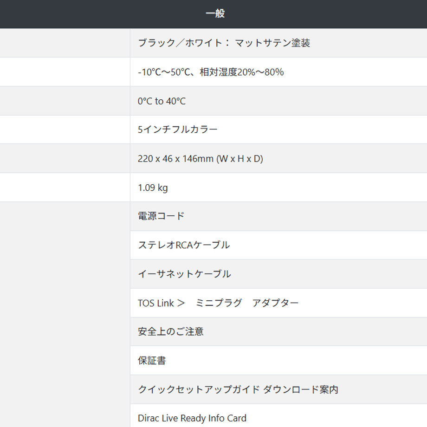Select the 保証書 row
Image resolution: width=427 pixels, height=427 pixels.
(278, 361)
